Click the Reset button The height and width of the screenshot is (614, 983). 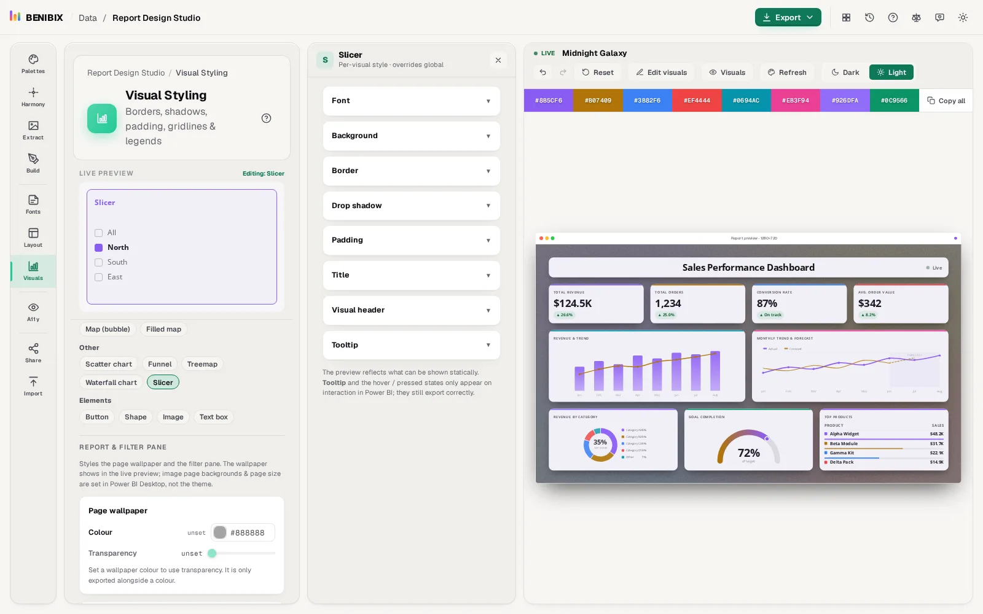598,72
